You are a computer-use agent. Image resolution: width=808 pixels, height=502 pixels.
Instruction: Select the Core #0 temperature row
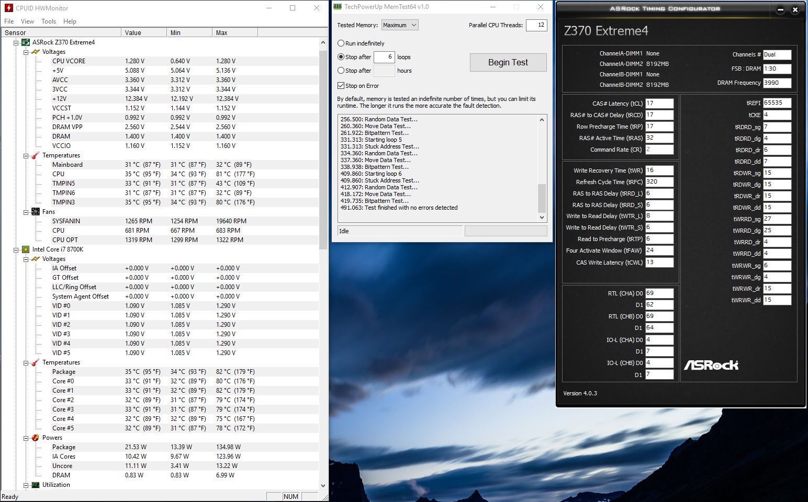coord(160,381)
